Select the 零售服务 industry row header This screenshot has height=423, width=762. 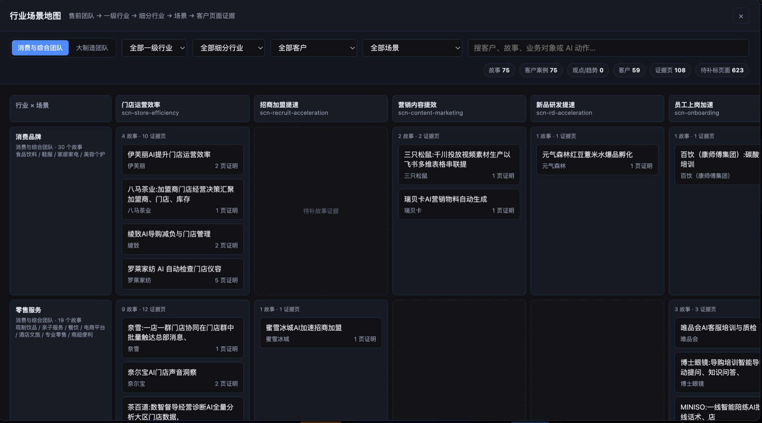(x=60, y=360)
